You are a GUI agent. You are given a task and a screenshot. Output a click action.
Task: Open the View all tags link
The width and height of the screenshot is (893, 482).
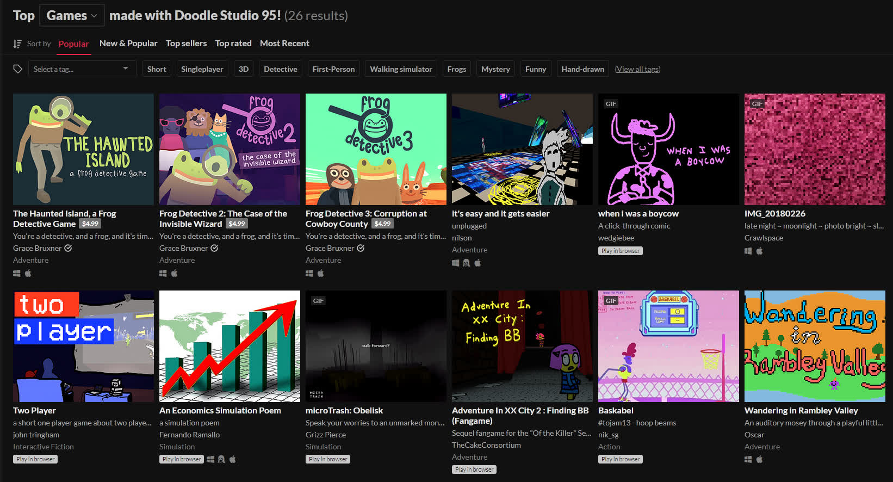[x=637, y=69]
